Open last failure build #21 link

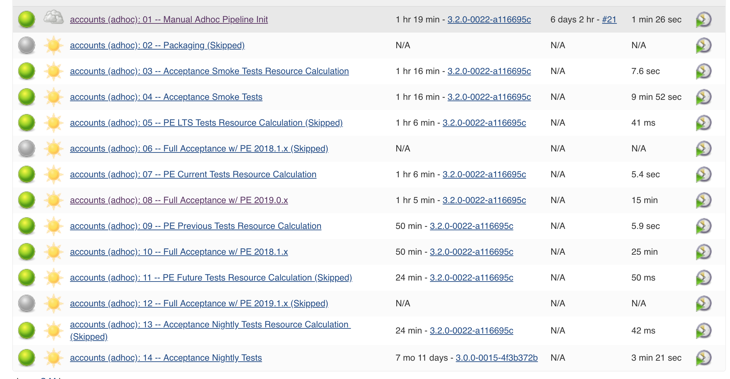[x=609, y=20]
